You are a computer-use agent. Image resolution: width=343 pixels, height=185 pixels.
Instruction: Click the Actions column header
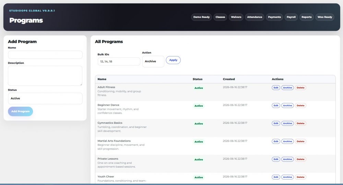click(277, 79)
